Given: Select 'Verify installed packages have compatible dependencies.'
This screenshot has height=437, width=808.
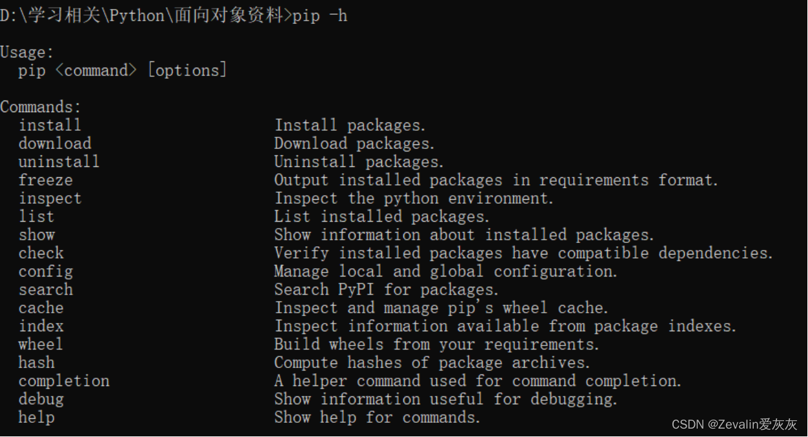Looking at the screenshot, I should tap(524, 253).
